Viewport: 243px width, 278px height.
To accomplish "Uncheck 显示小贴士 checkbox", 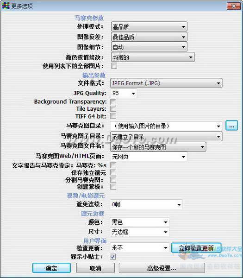I will click(x=113, y=257).
